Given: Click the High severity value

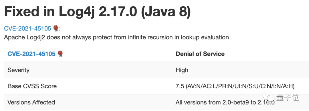Looking at the screenshot, I should click(182, 70).
